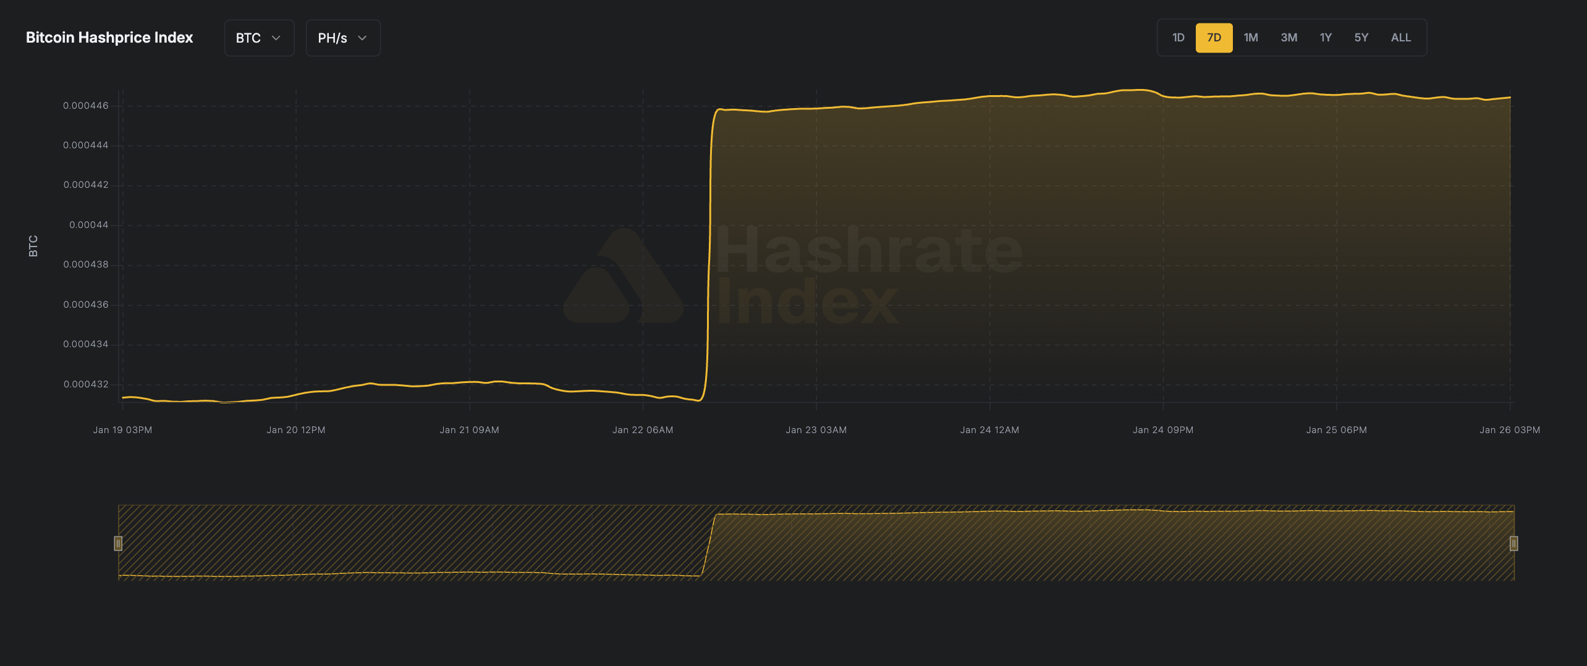This screenshot has height=666, width=1587.
Task: Switch to the 1D time range
Action: [1177, 38]
